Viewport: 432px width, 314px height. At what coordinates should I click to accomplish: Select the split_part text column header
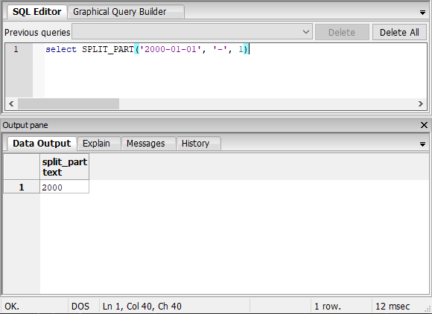click(65, 167)
